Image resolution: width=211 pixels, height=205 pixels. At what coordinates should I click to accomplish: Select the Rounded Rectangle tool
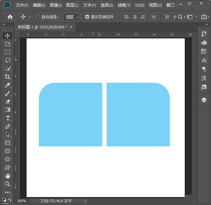[8, 151]
